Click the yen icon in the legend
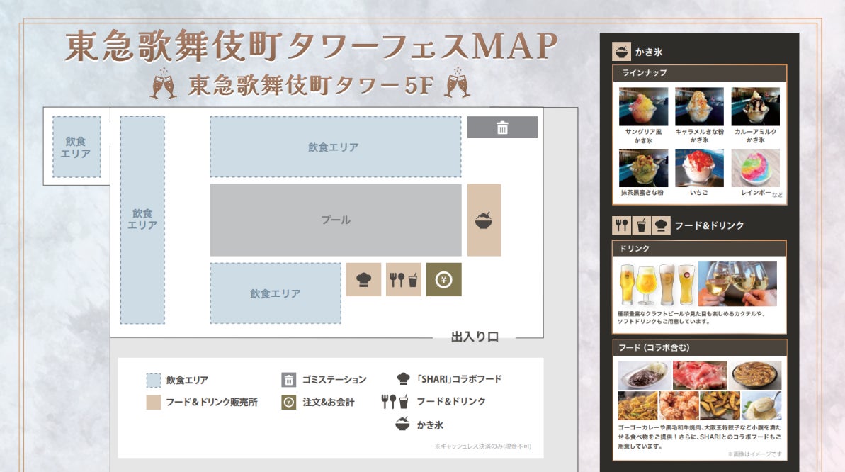The height and width of the screenshot is (472, 845). 289,402
